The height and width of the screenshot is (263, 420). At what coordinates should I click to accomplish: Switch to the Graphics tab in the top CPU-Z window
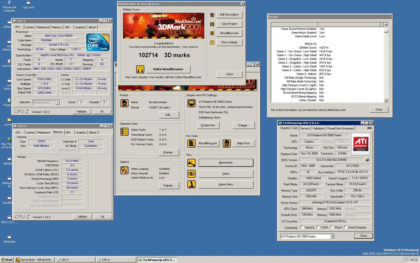[x=80, y=27]
